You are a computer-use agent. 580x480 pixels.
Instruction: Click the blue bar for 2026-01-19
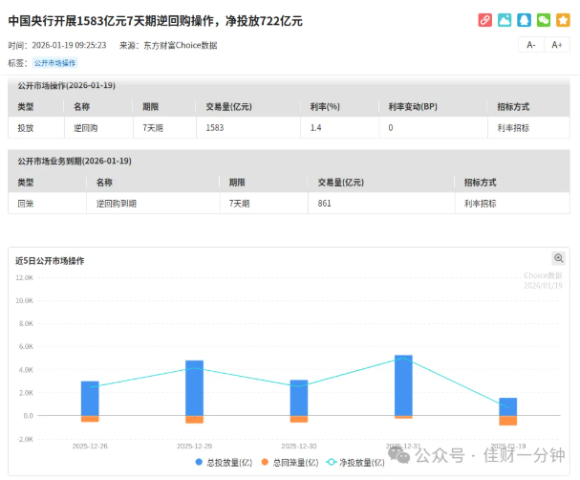[x=508, y=406]
